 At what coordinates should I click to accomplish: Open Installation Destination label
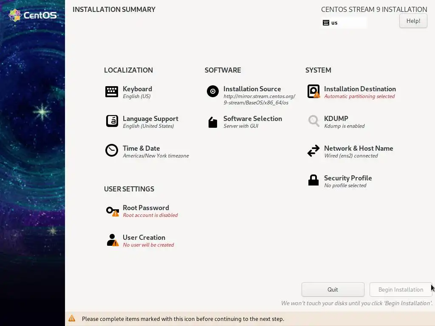[360, 89]
